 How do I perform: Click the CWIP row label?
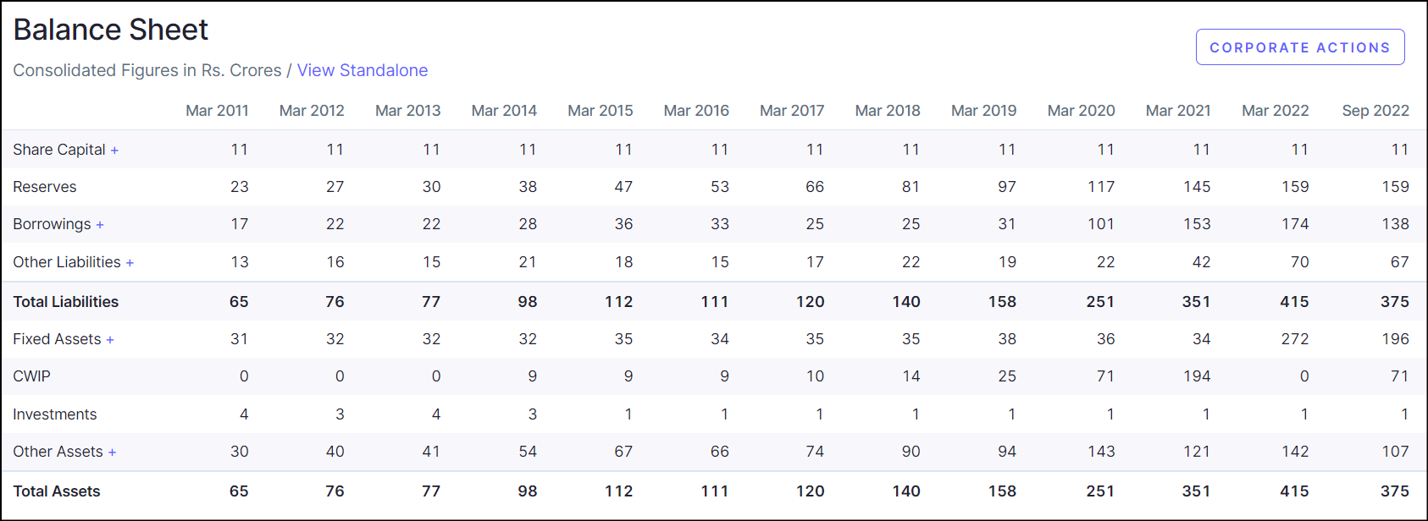coord(32,376)
